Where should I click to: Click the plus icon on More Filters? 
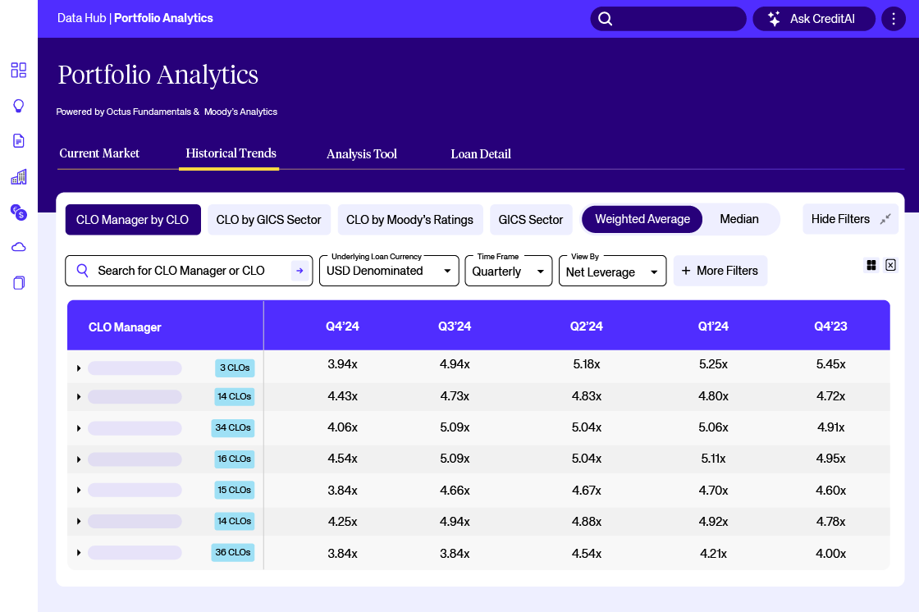coord(686,270)
